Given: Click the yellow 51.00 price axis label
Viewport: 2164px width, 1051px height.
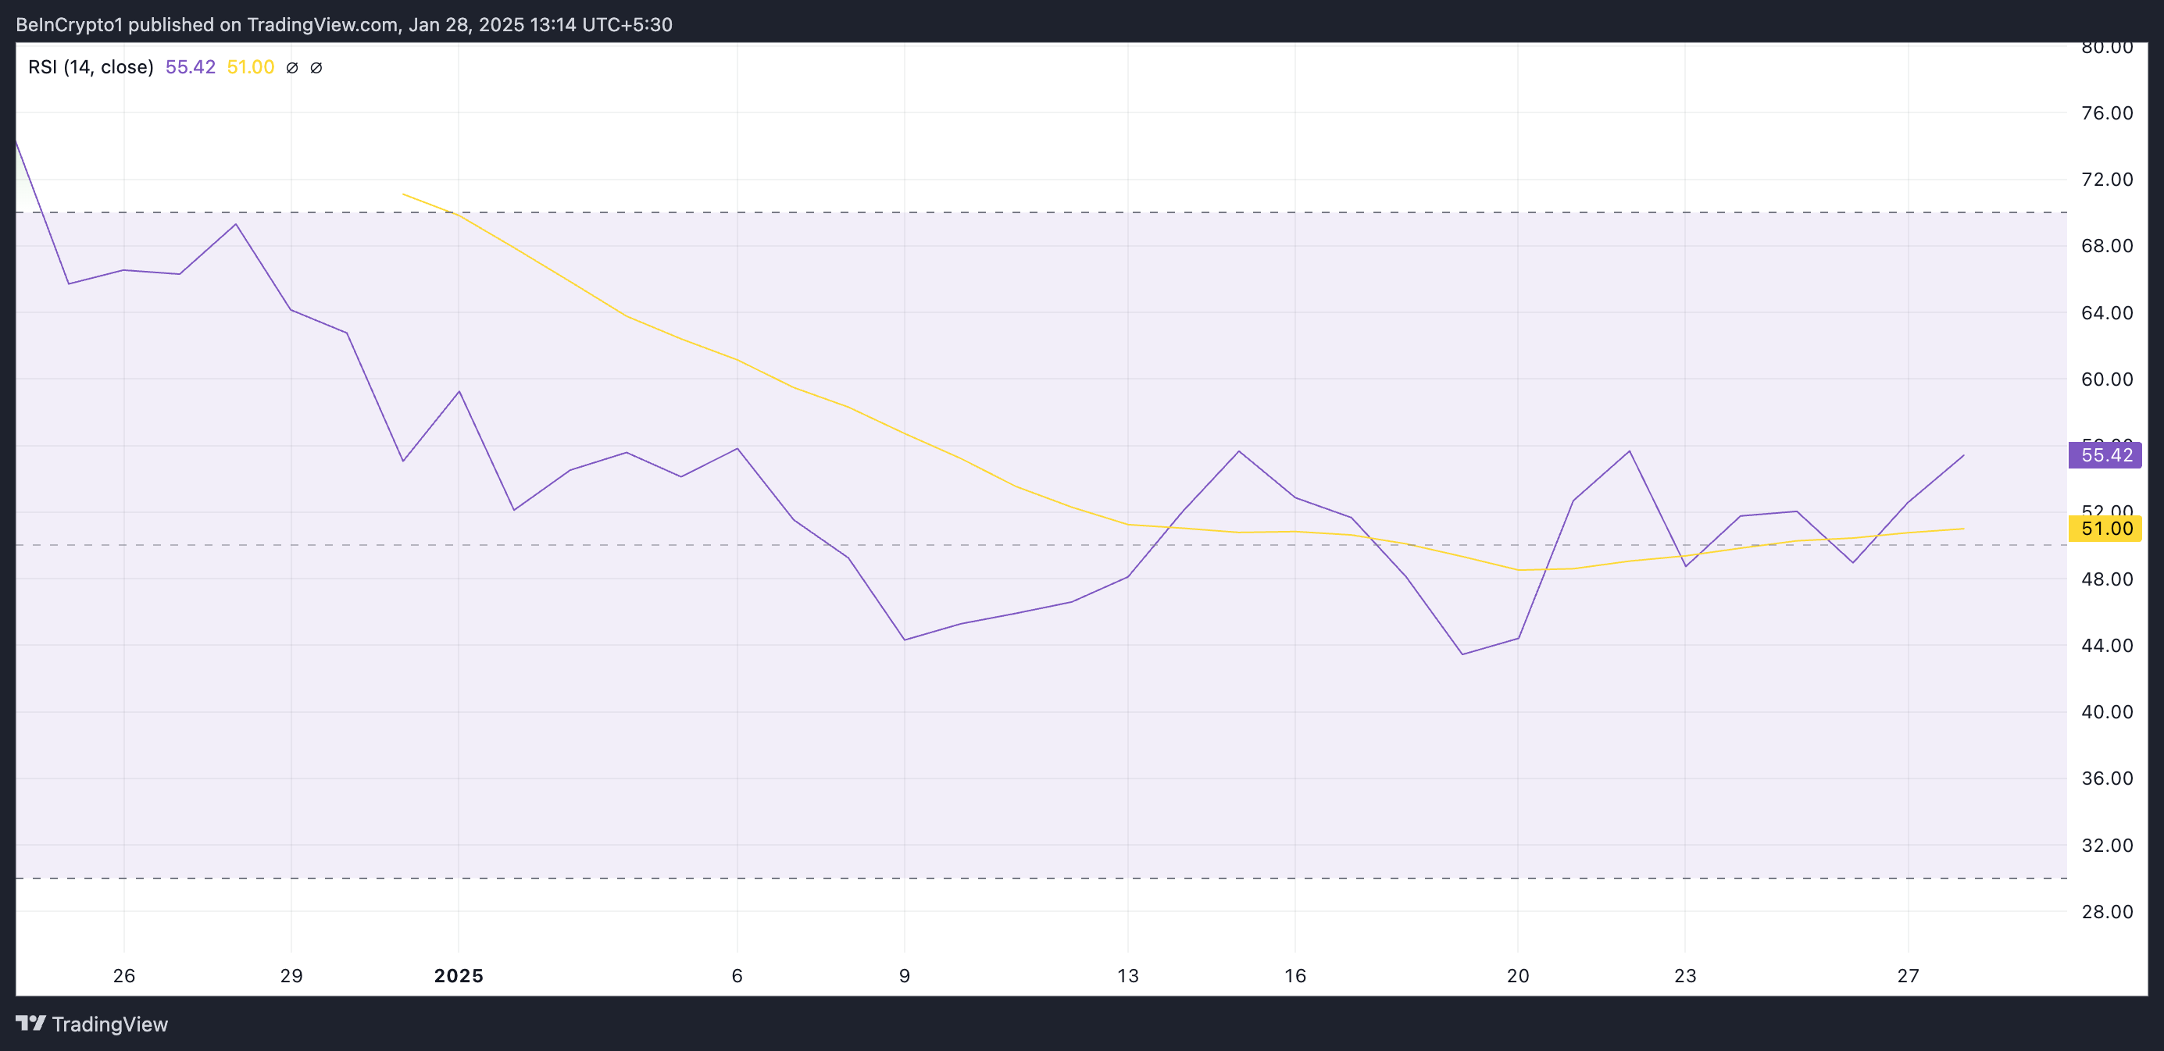Looking at the screenshot, I should click(x=2106, y=529).
